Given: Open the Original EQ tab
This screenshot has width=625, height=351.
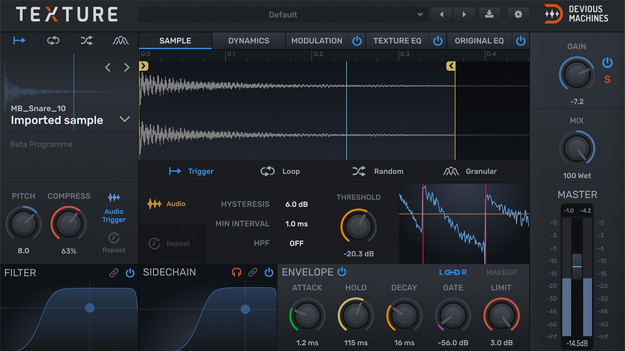Looking at the screenshot, I should pyautogui.click(x=479, y=41).
